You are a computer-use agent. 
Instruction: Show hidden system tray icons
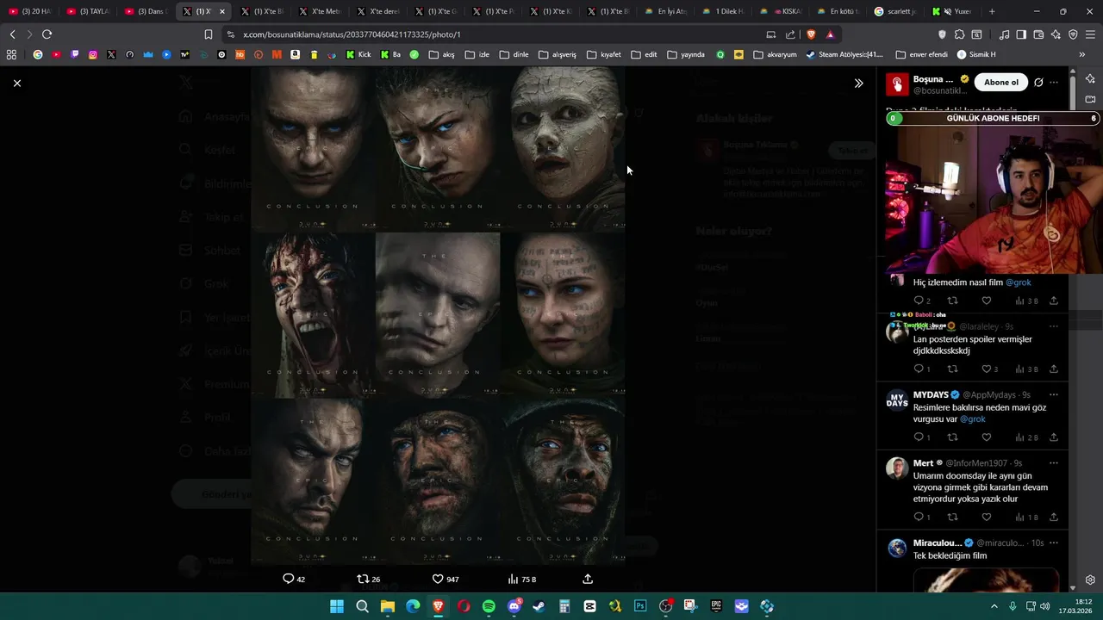pos(994,606)
